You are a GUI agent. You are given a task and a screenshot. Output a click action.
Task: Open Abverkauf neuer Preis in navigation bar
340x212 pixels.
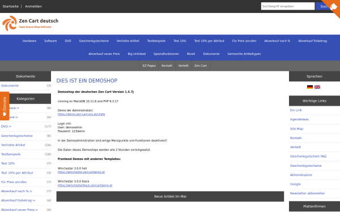point(104,54)
